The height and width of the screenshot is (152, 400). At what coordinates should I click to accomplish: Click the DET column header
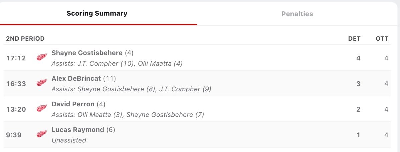pyautogui.click(x=354, y=39)
